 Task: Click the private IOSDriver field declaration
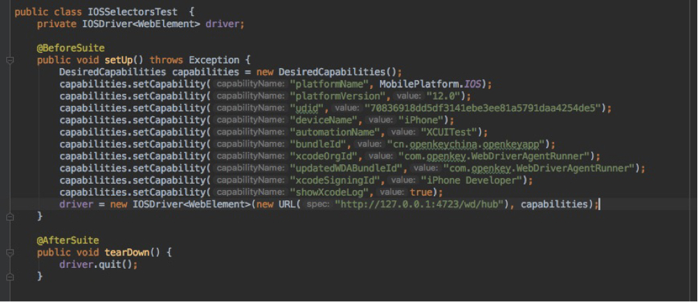click(141, 24)
